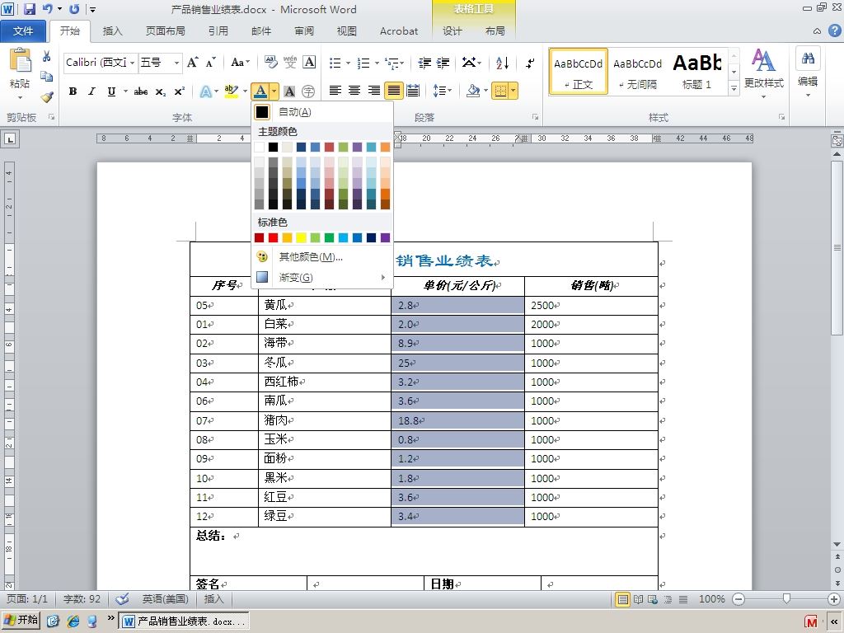Click the Show paragraph marks icon
Image resolution: width=844 pixels, height=633 pixels.
coord(530,63)
